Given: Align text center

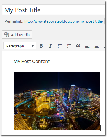Looking at the screenshot, I should click(x=97, y=46).
